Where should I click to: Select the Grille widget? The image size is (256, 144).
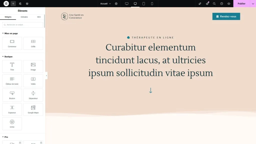[x=33, y=43]
